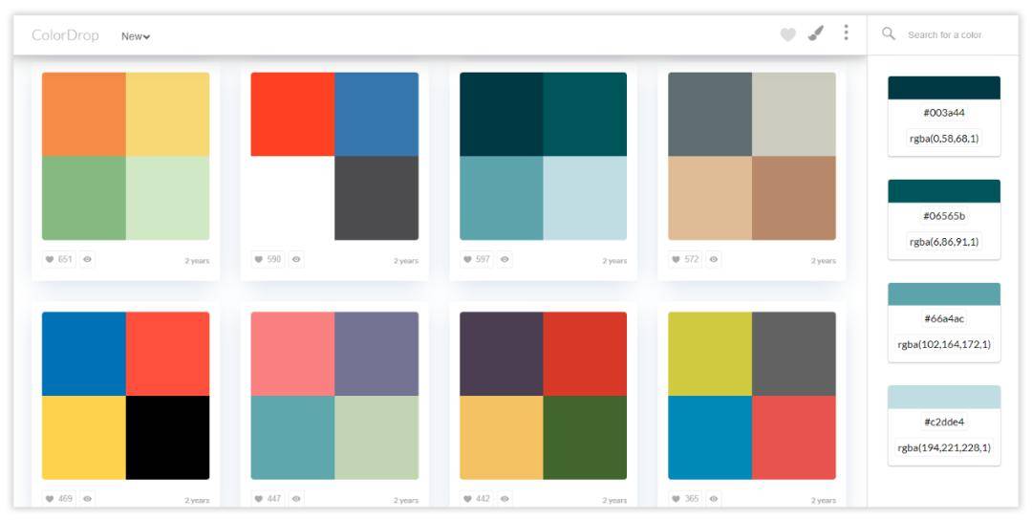Select the #c2dde4 light blue sidebar swatch
The height and width of the screenshot is (521, 1032).
tap(944, 397)
